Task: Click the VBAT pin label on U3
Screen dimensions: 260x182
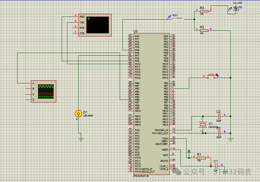Action: pyautogui.click(x=165, y=155)
